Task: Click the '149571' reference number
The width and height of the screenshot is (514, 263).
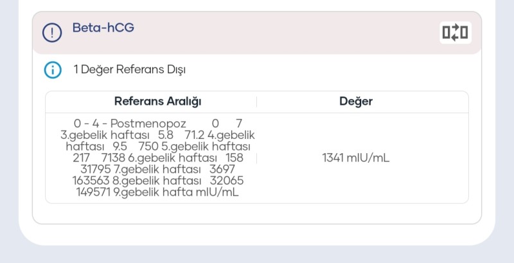Action: [94, 192]
